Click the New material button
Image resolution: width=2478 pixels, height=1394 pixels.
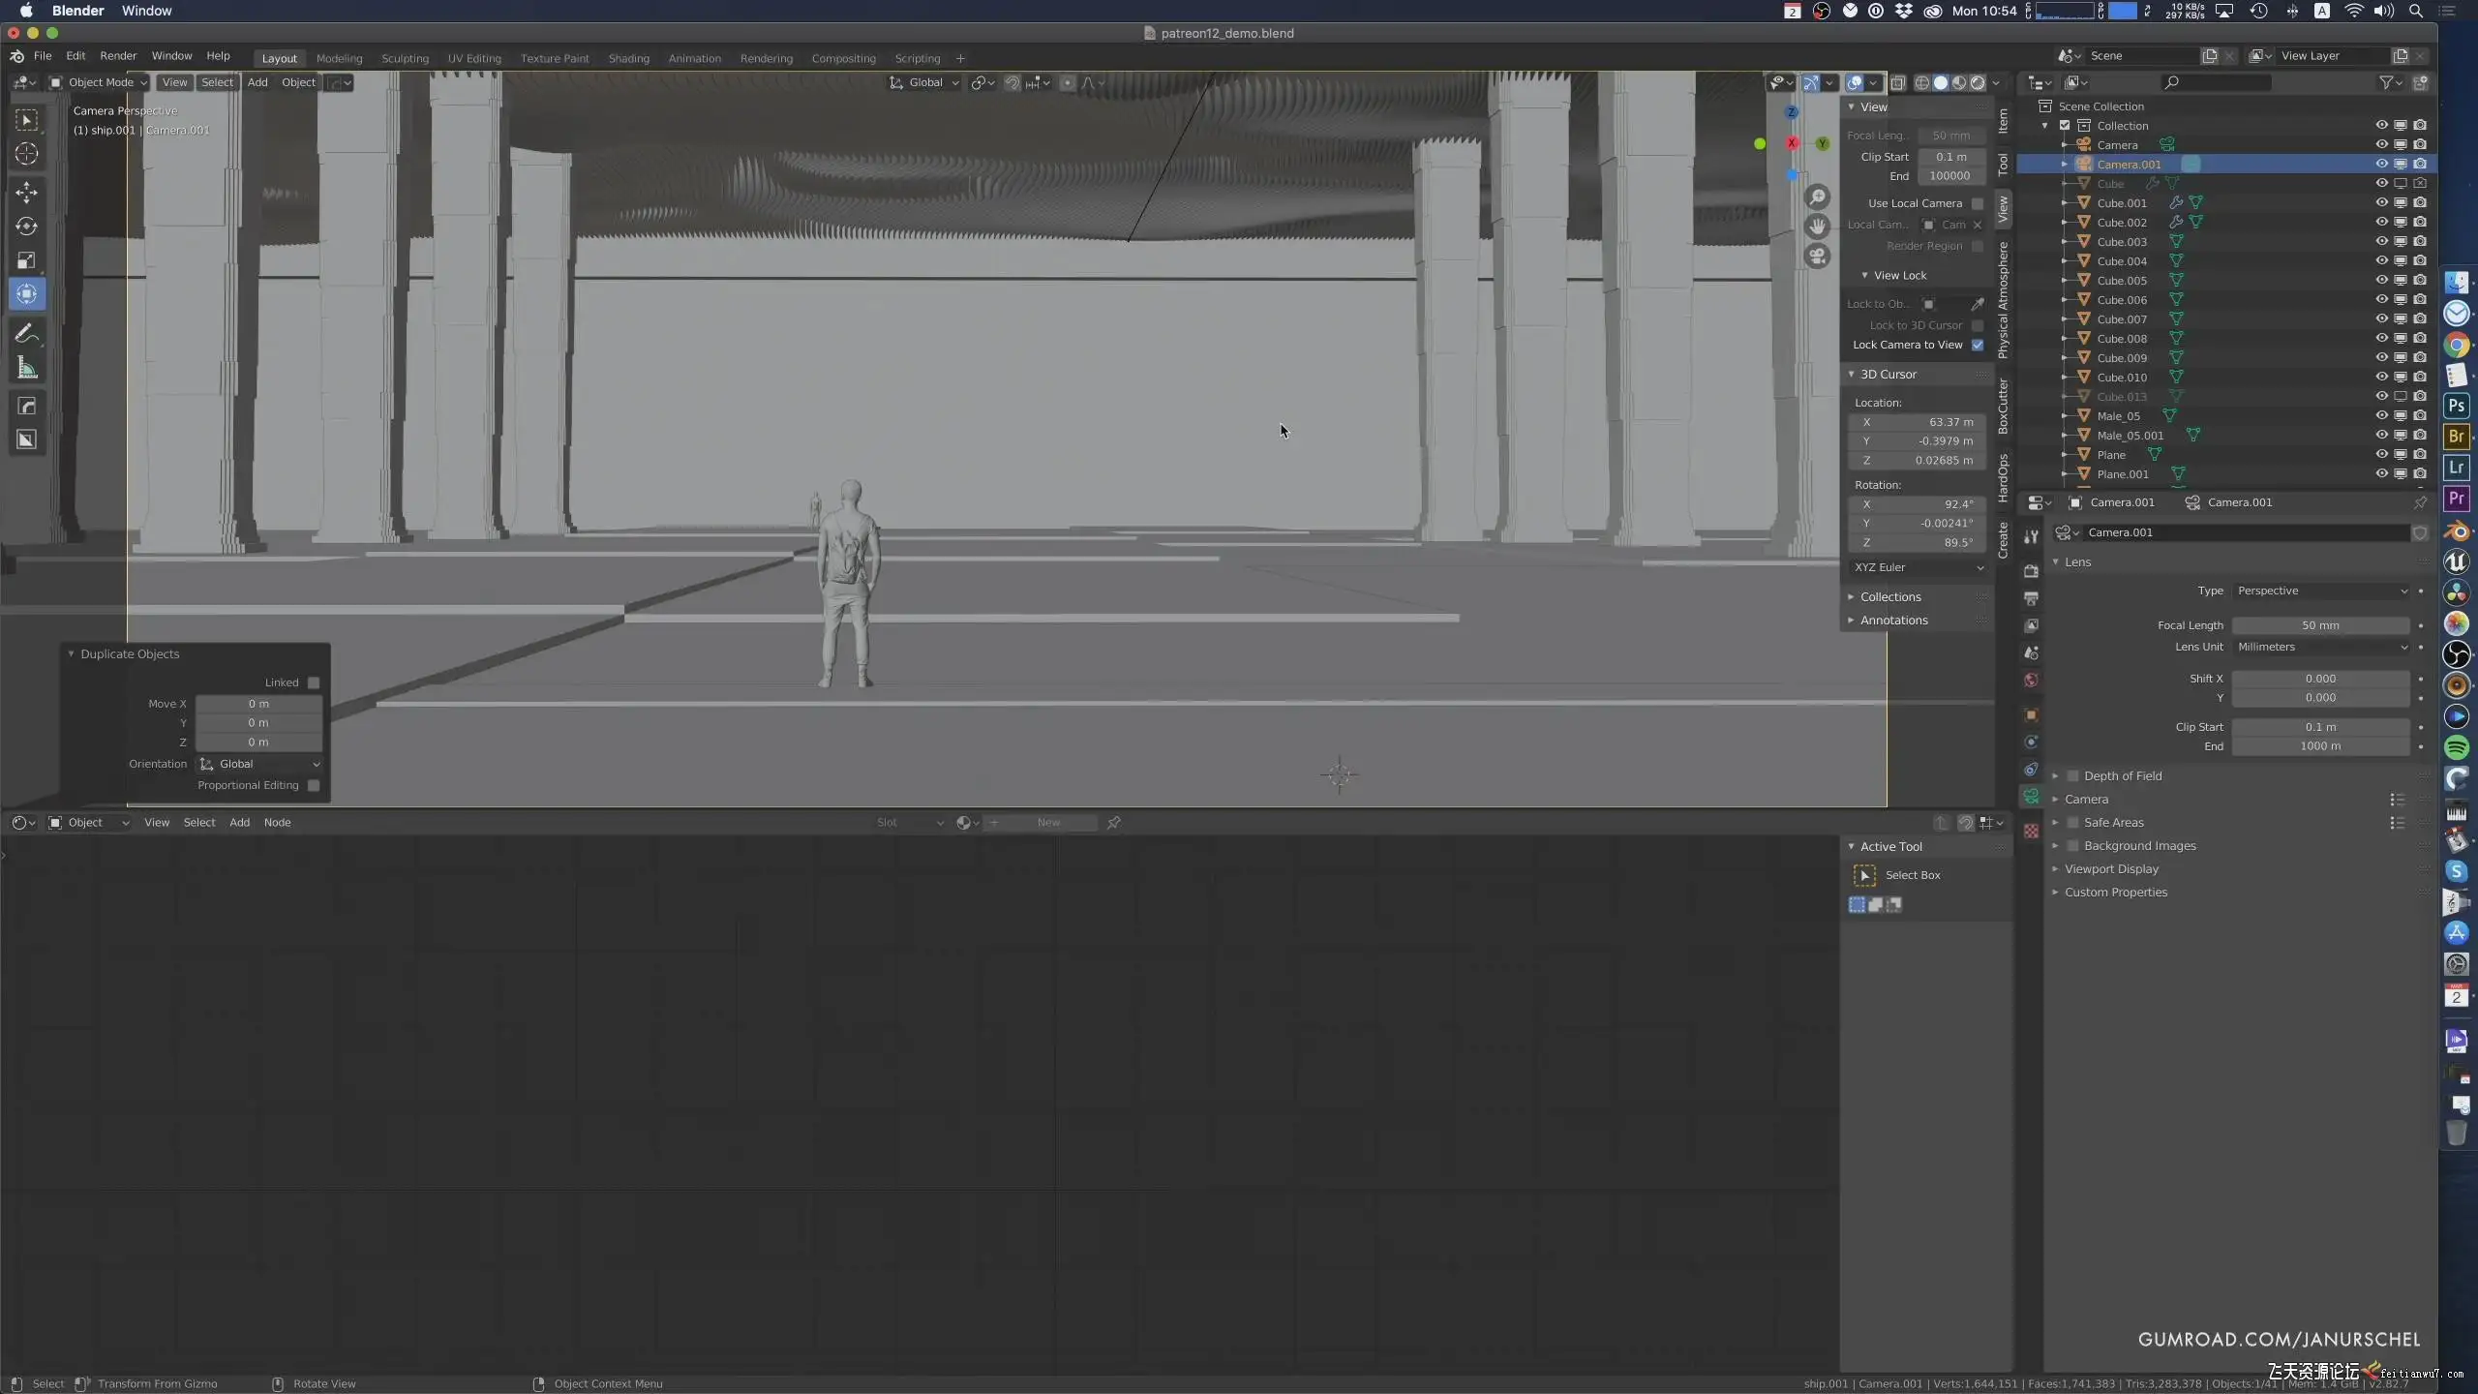[1048, 823]
